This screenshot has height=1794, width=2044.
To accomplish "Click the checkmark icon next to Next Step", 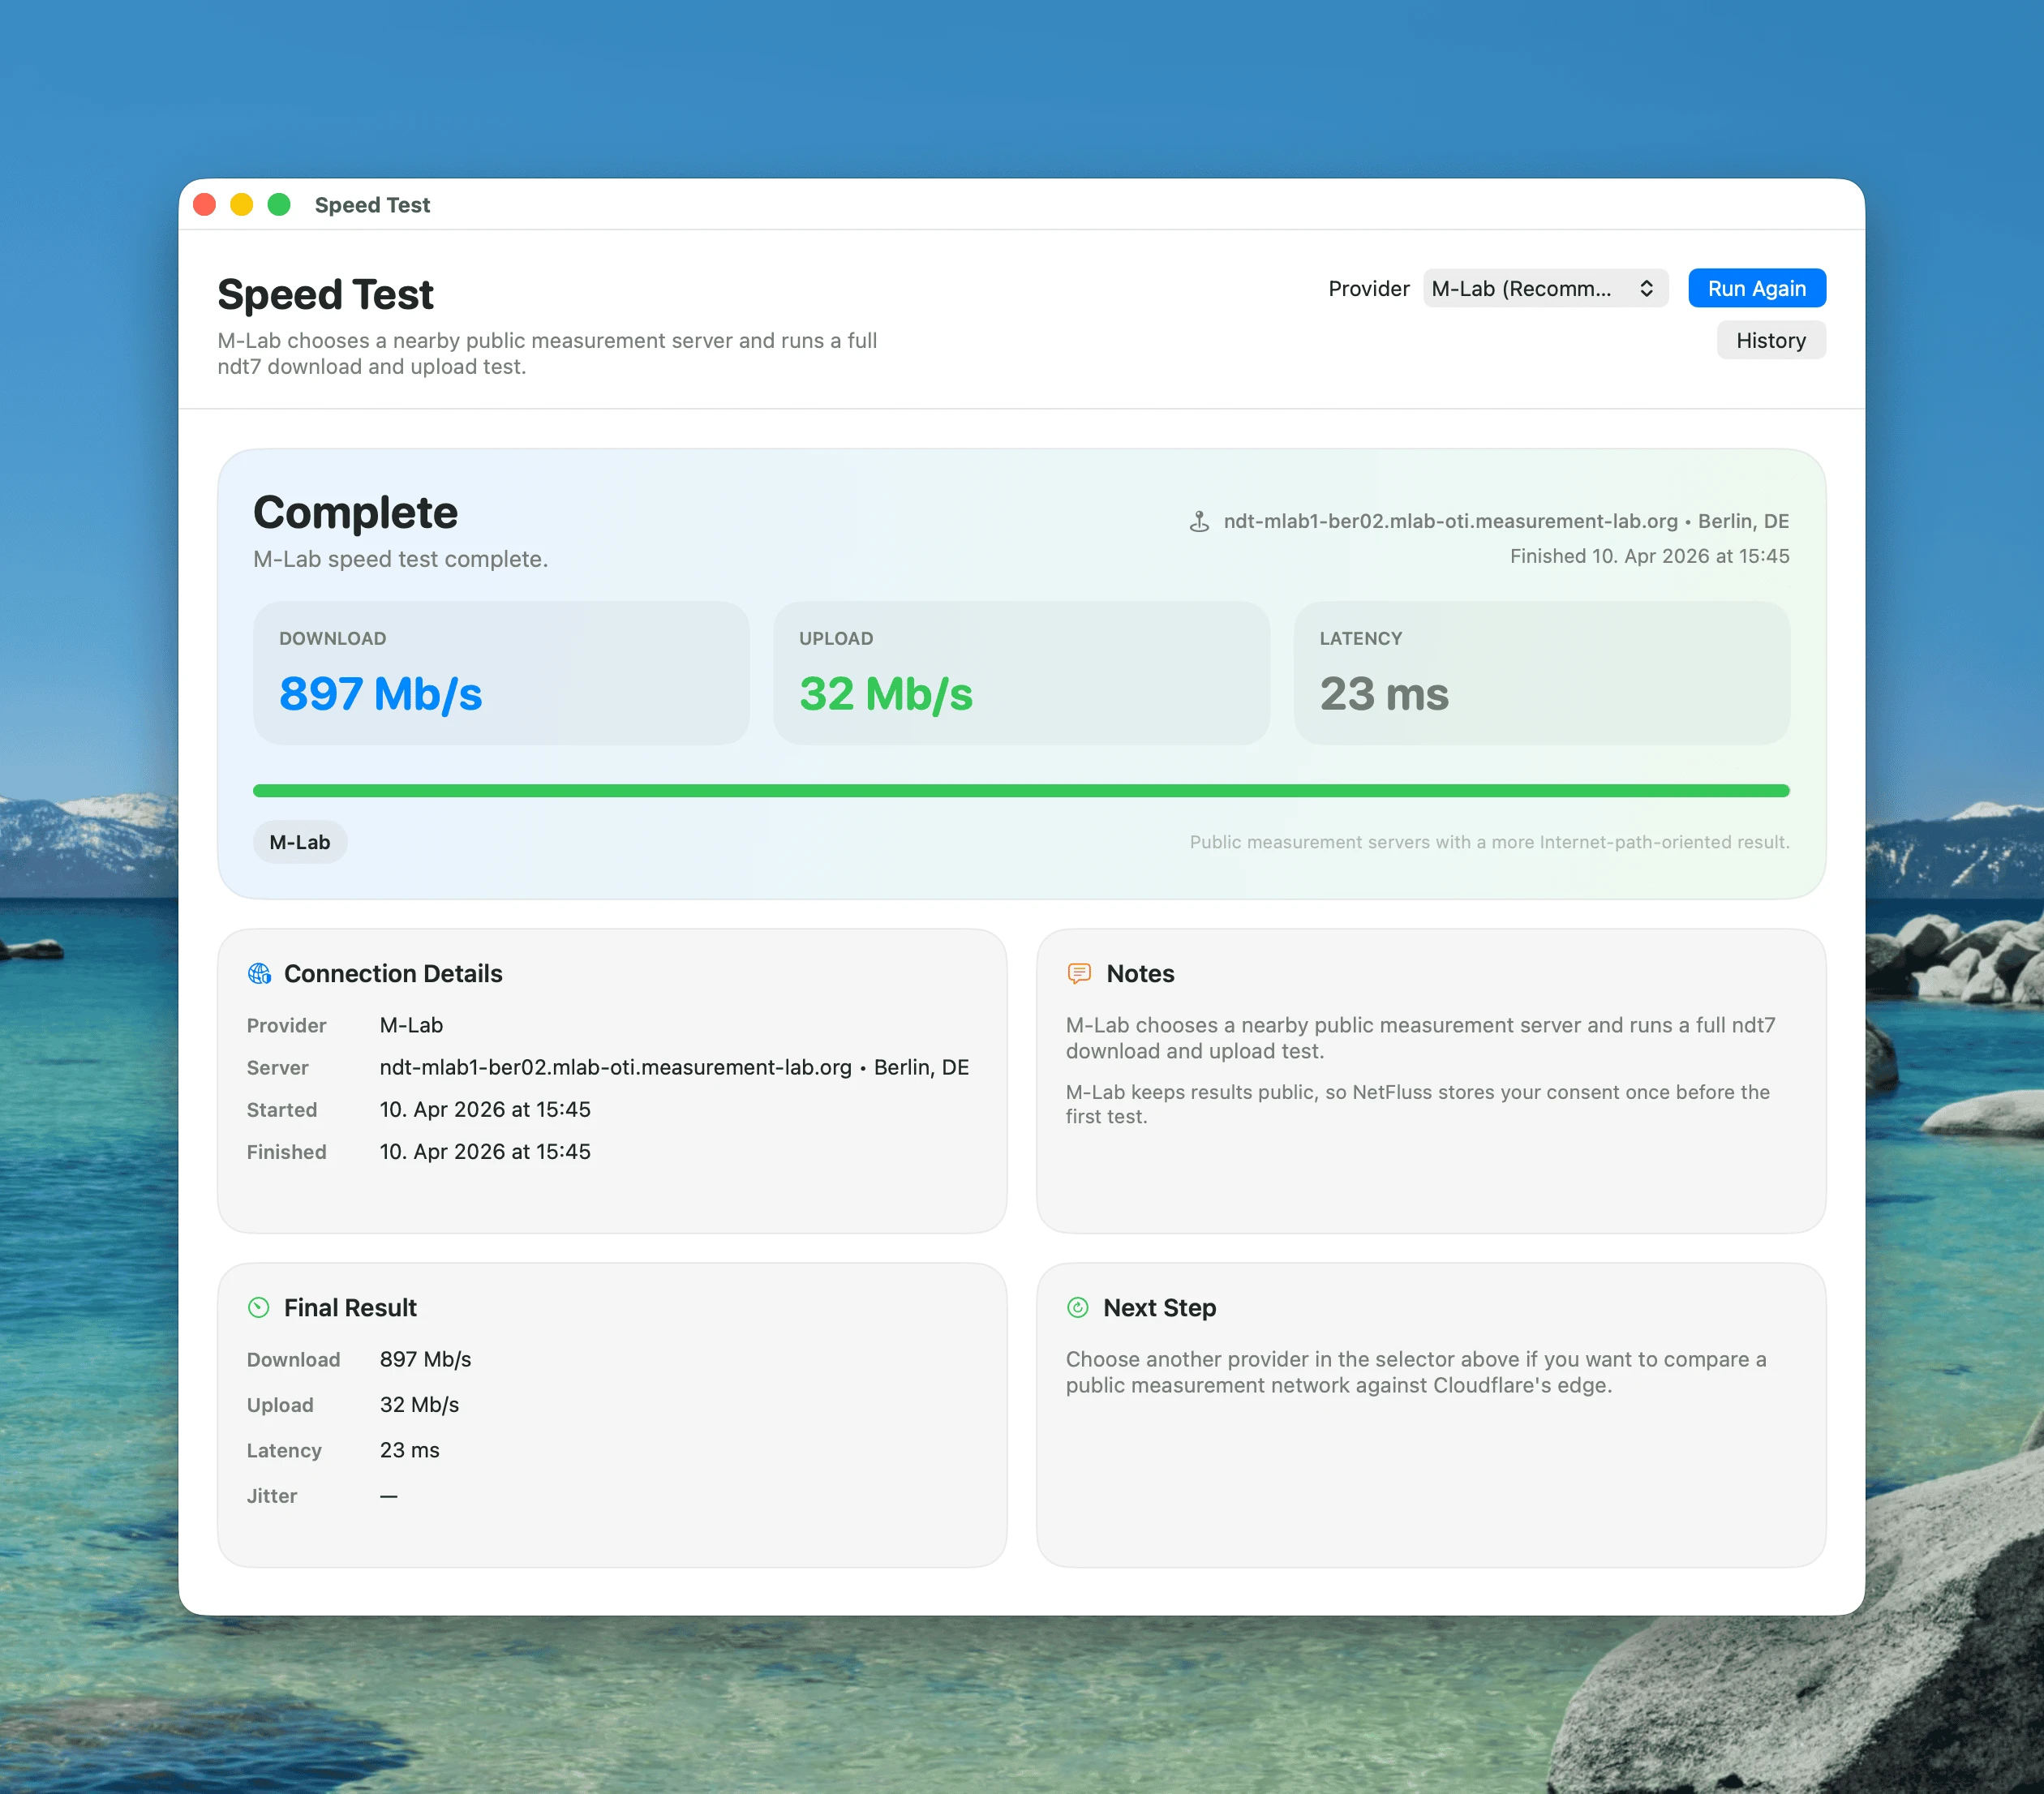I will coord(1078,1307).
